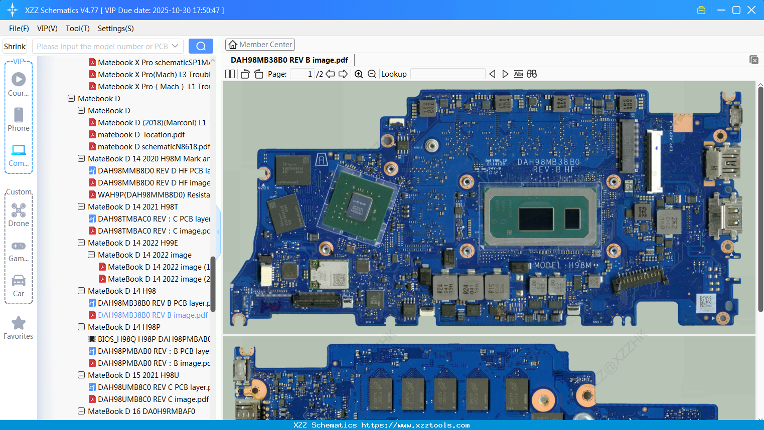Open DAH98MMB8D0 REV D HF PCB layer file
This screenshot has height=430, width=764.
pos(154,171)
